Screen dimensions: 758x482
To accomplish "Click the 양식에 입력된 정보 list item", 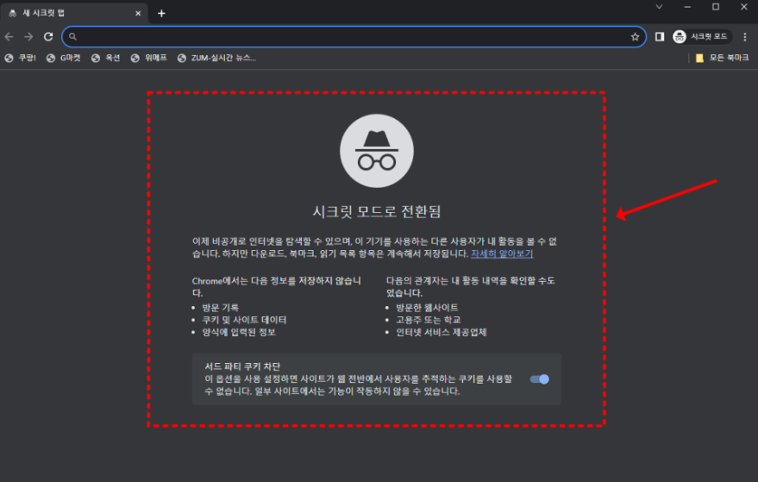I will click(x=239, y=332).
